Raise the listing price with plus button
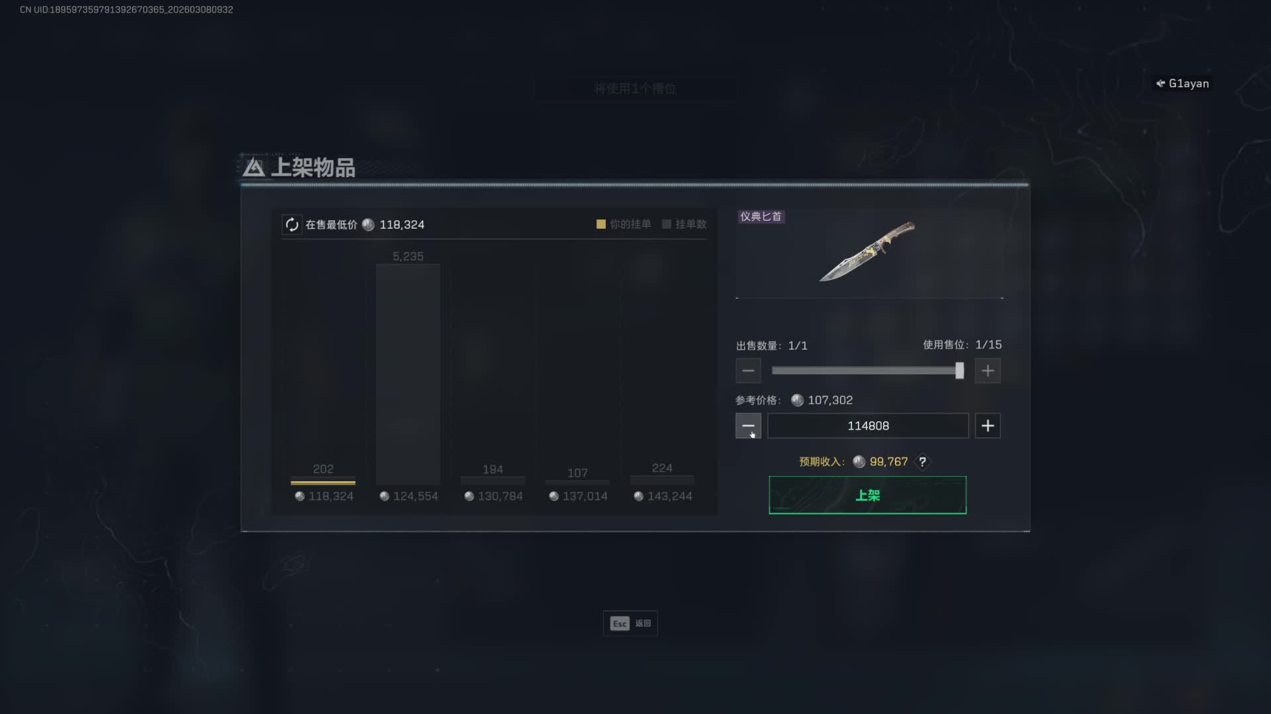Viewport: 1271px width, 714px height. click(988, 426)
